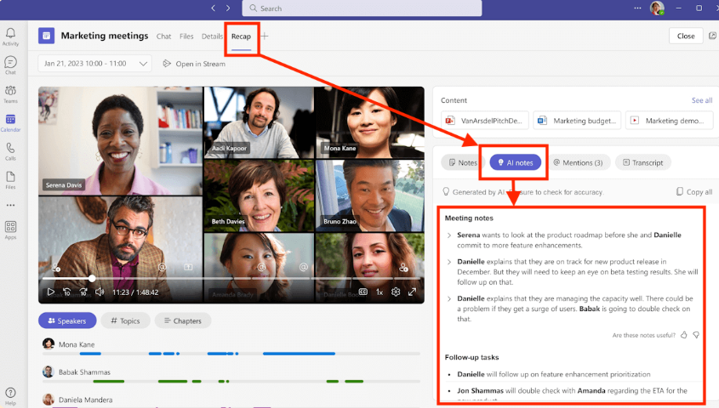Click Copy all for AI notes
The width and height of the screenshot is (719, 408).
coord(693,192)
